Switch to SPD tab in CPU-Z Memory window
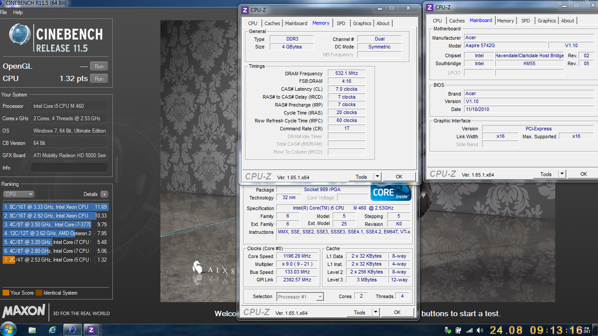This screenshot has height=336, width=598. pos(341,23)
